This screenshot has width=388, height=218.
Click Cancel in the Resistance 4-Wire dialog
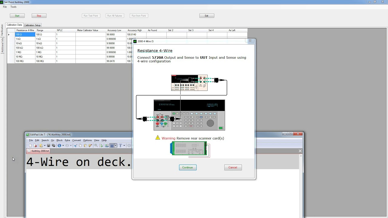(x=233, y=167)
